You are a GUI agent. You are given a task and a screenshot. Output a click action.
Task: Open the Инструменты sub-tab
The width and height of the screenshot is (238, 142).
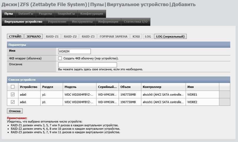click(x=82, y=22)
